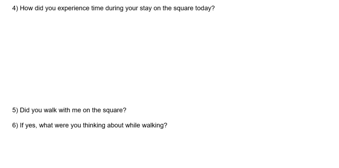This screenshot has height=168, width=339.
Task: Click the word "thinking" in question 6
Action: 94,125
